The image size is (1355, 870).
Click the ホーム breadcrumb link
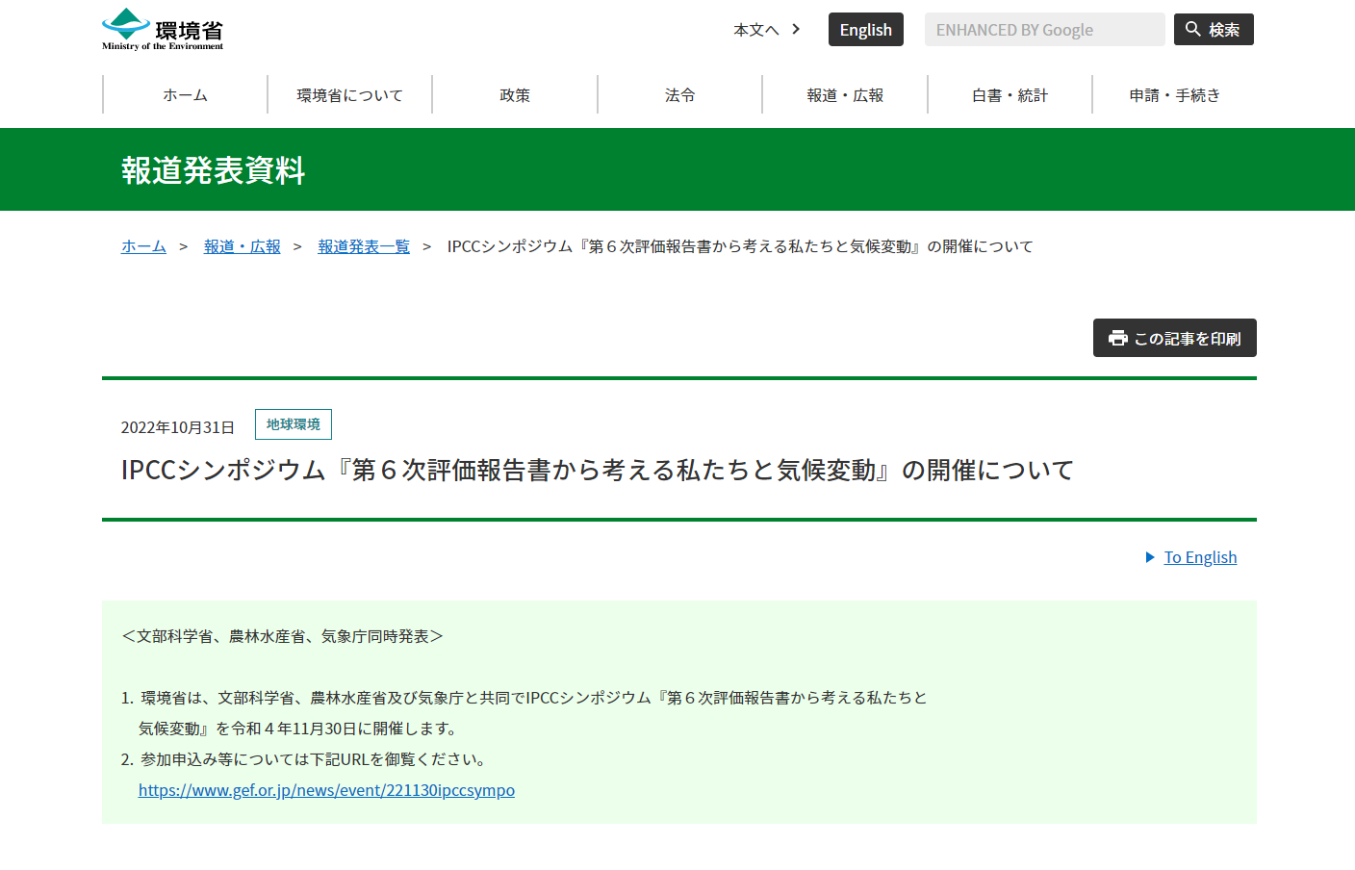pos(143,246)
